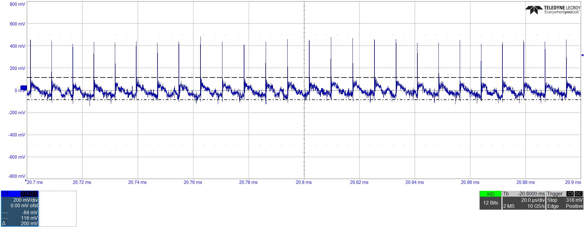Click the Edge Positive trigger type readout
Viewport: 585px width, 227px height.
(565, 206)
